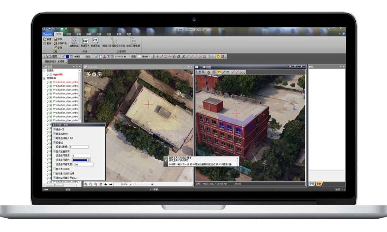Switch to the 视图 ribbon tab
This screenshot has width=387, height=232.
69,34
